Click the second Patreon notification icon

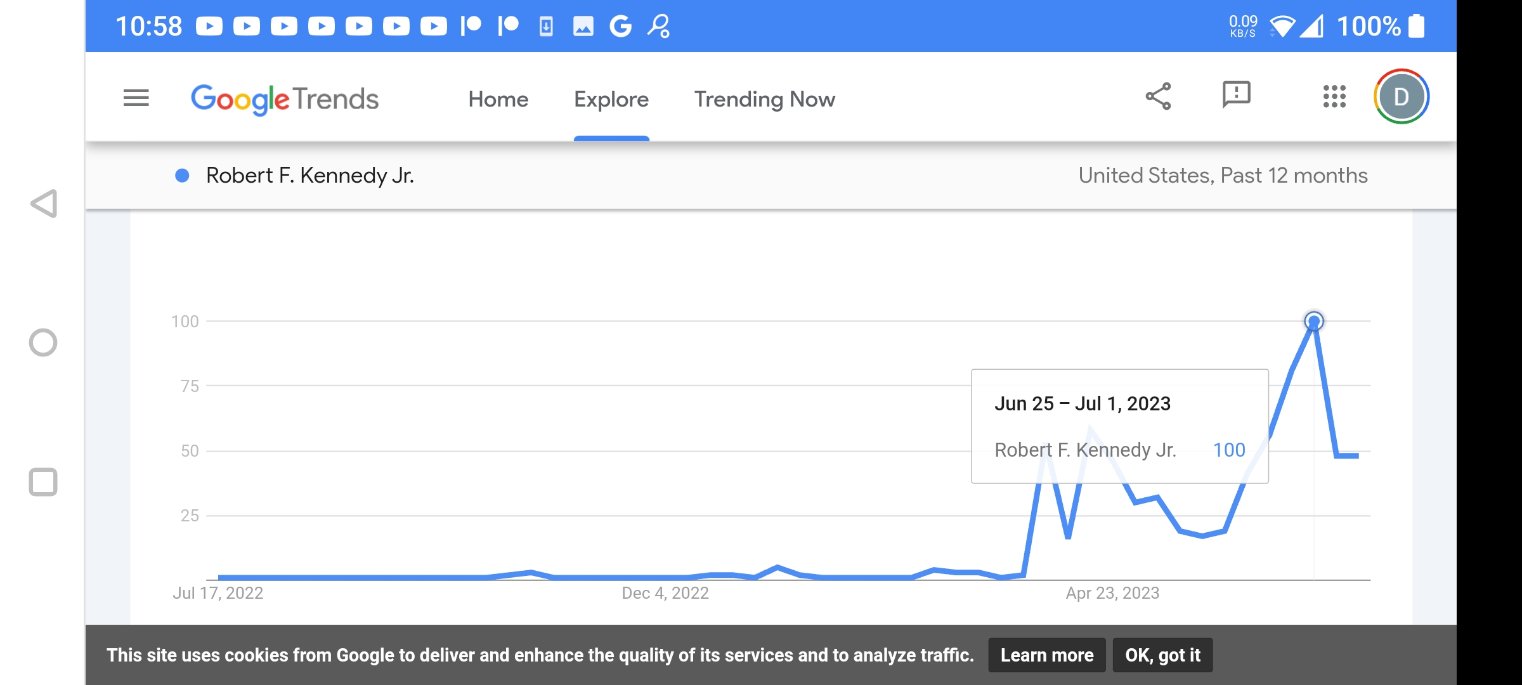(x=509, y=26)
